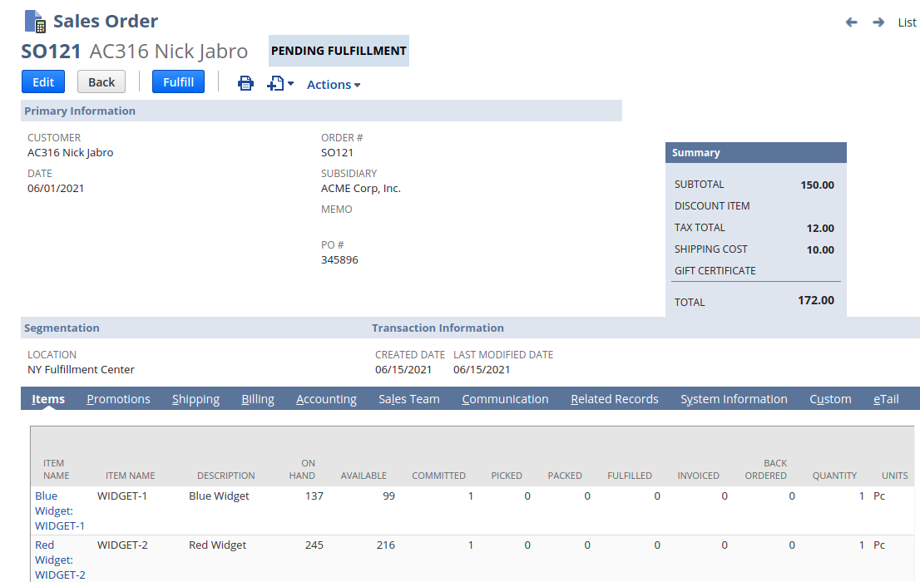Click the Segmentation section header
920x582 pixels.
(62, 328)
